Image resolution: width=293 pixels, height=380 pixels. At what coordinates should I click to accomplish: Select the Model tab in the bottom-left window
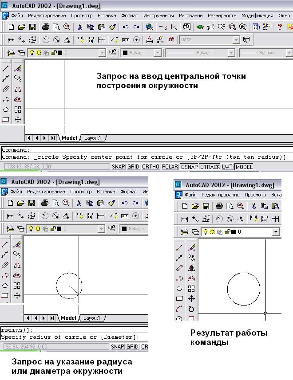coord(68,318)
